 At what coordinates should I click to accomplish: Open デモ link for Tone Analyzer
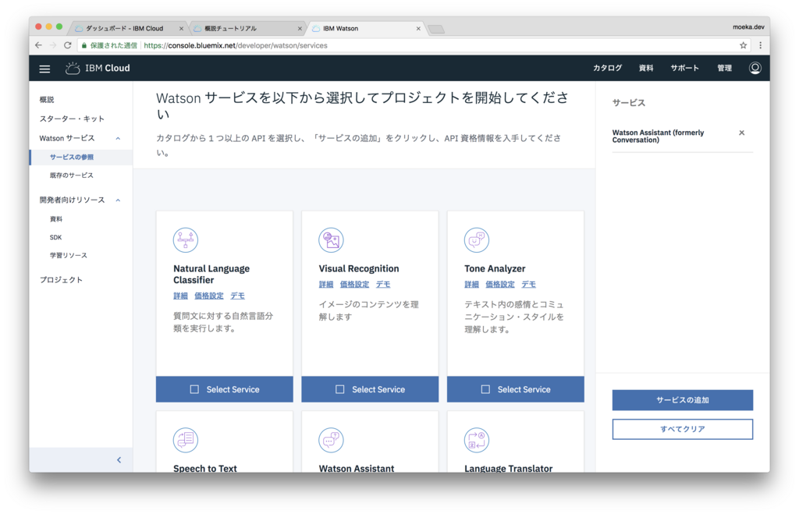tap(528, 284)
